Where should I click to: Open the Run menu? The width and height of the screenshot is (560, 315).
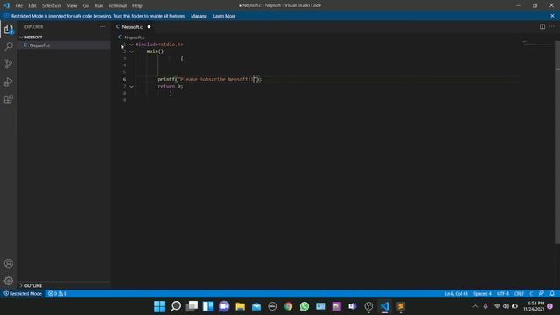click(99, 6)
